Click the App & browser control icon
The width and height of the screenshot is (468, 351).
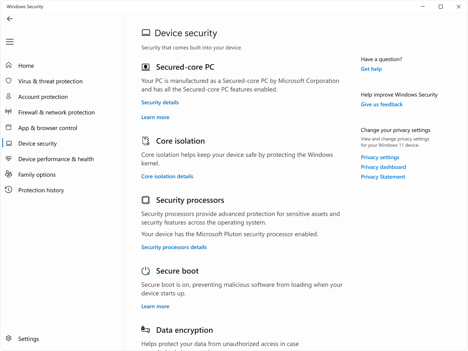9,128
